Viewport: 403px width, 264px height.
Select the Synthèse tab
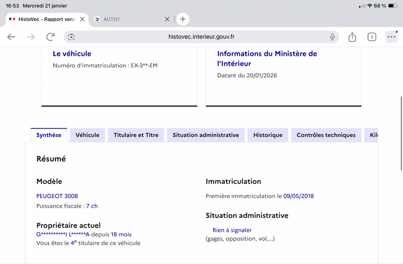click(x=48, y=135)
